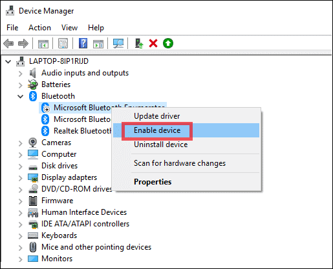This screenshot has height=269, width=333.
Task: Choose Scan for hardware changes in context menu
Action: tap(186, 163)
